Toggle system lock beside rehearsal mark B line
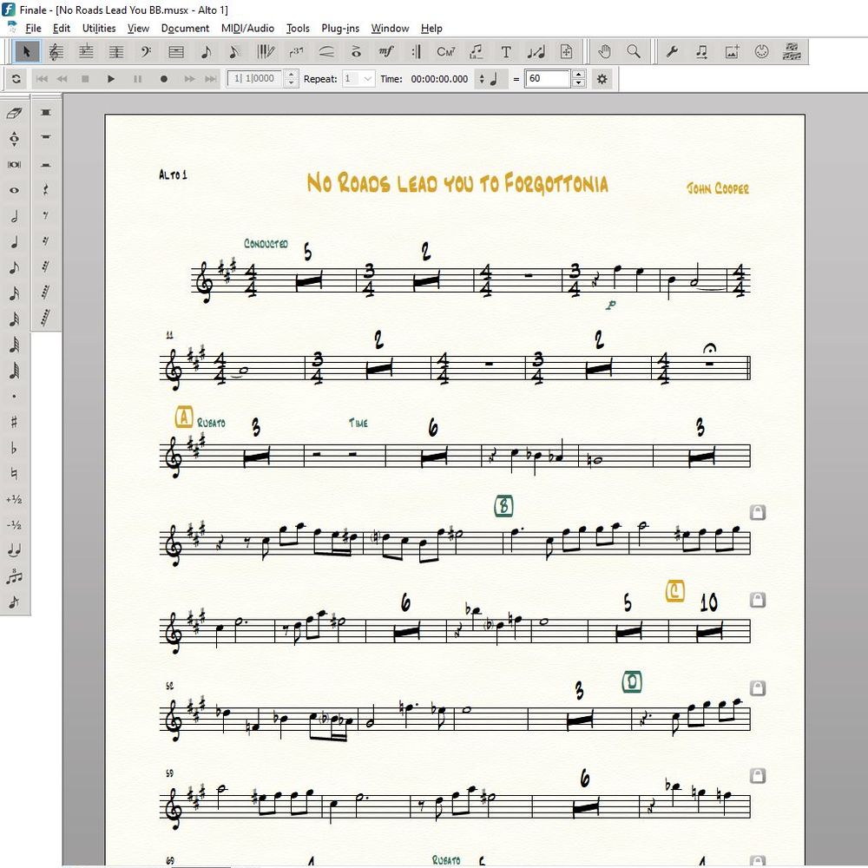 [757, 513]
